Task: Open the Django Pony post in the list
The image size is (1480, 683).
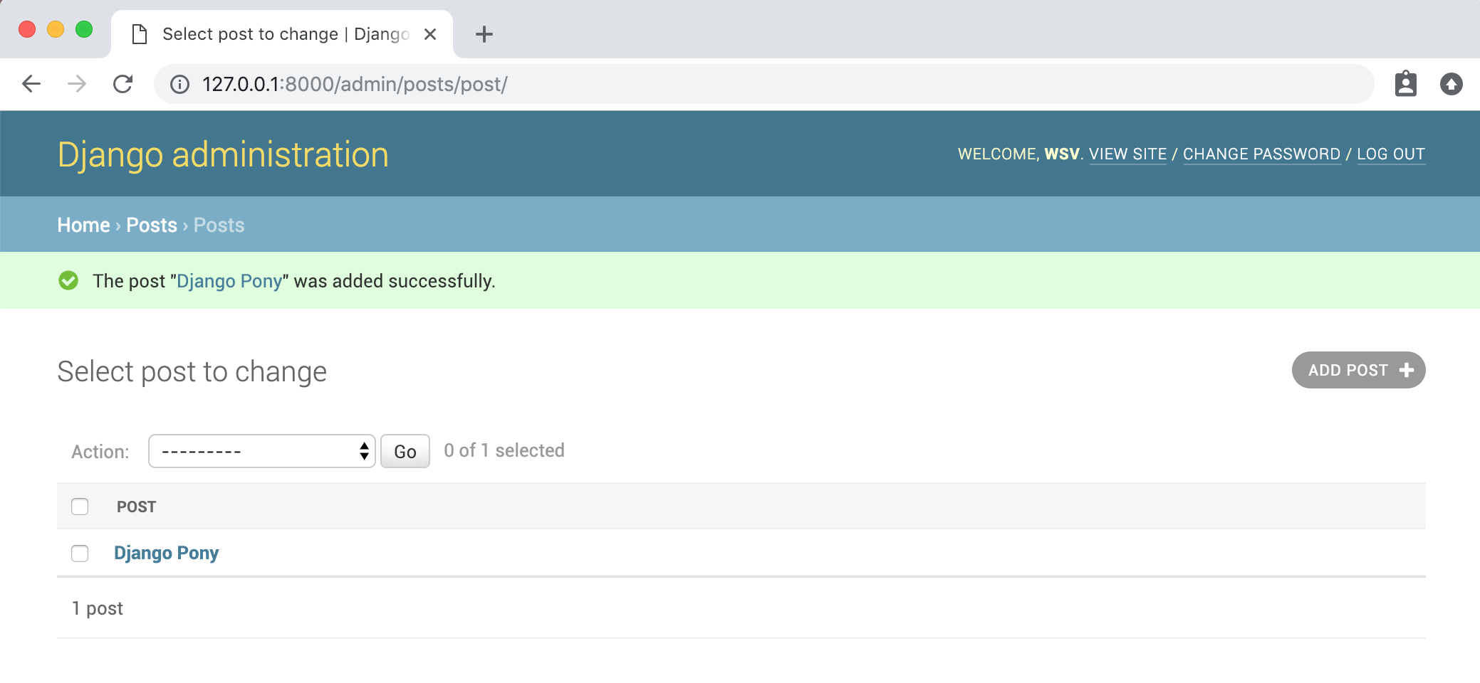Action: pos(166,553)
